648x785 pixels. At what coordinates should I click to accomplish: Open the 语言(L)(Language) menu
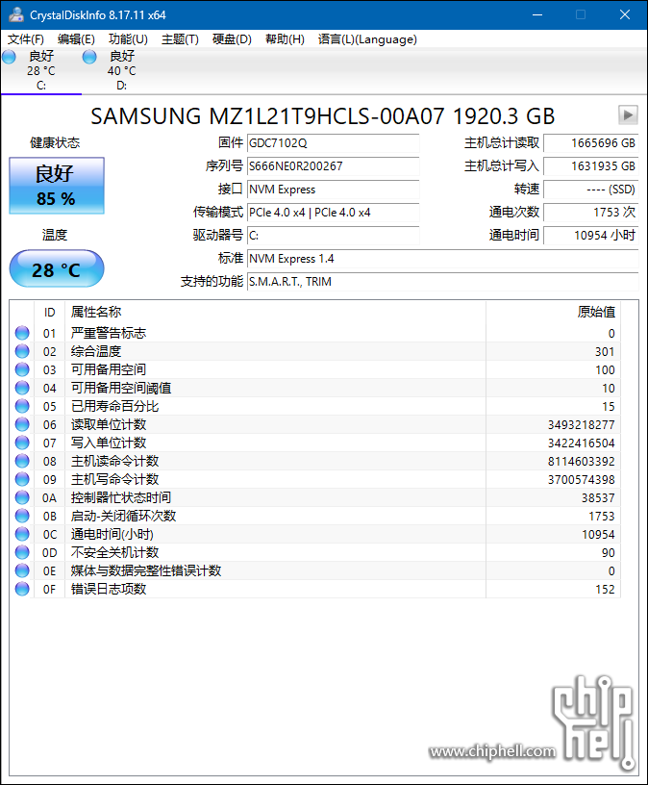point(367,39)
